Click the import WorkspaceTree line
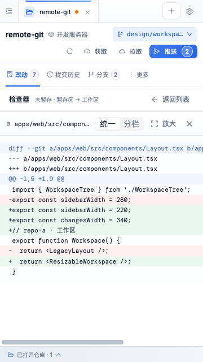The image size is (203, 362). point(101,190)
